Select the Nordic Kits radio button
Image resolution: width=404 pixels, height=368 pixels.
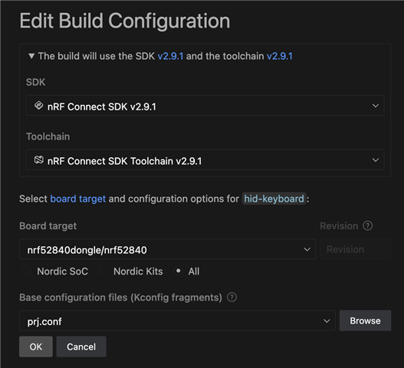[103, 271]
